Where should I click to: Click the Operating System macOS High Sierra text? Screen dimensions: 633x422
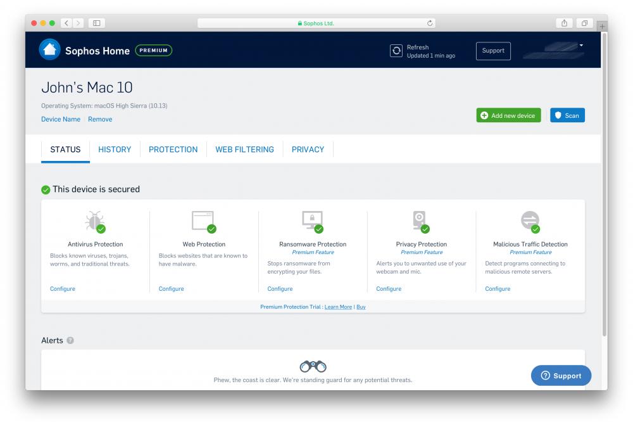104,106
